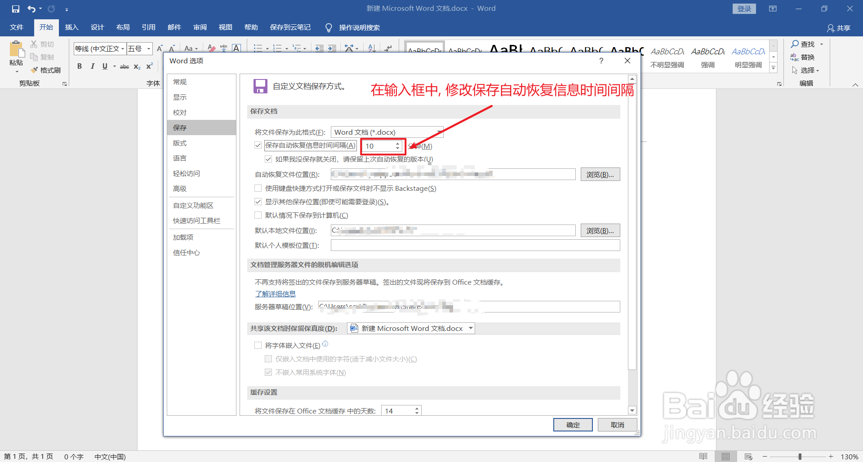The image size is (863, 462).
Task: Switch to the 布局 ribbon tab
Action: tap(123, 27)
